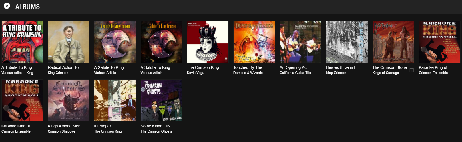The height and width of the screenshot is (142, 462).
Task: Click the Kevin Vega artist link
Action: [196, 73]
